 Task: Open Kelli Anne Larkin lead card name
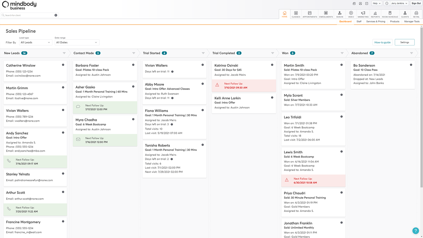coord(227,98)
